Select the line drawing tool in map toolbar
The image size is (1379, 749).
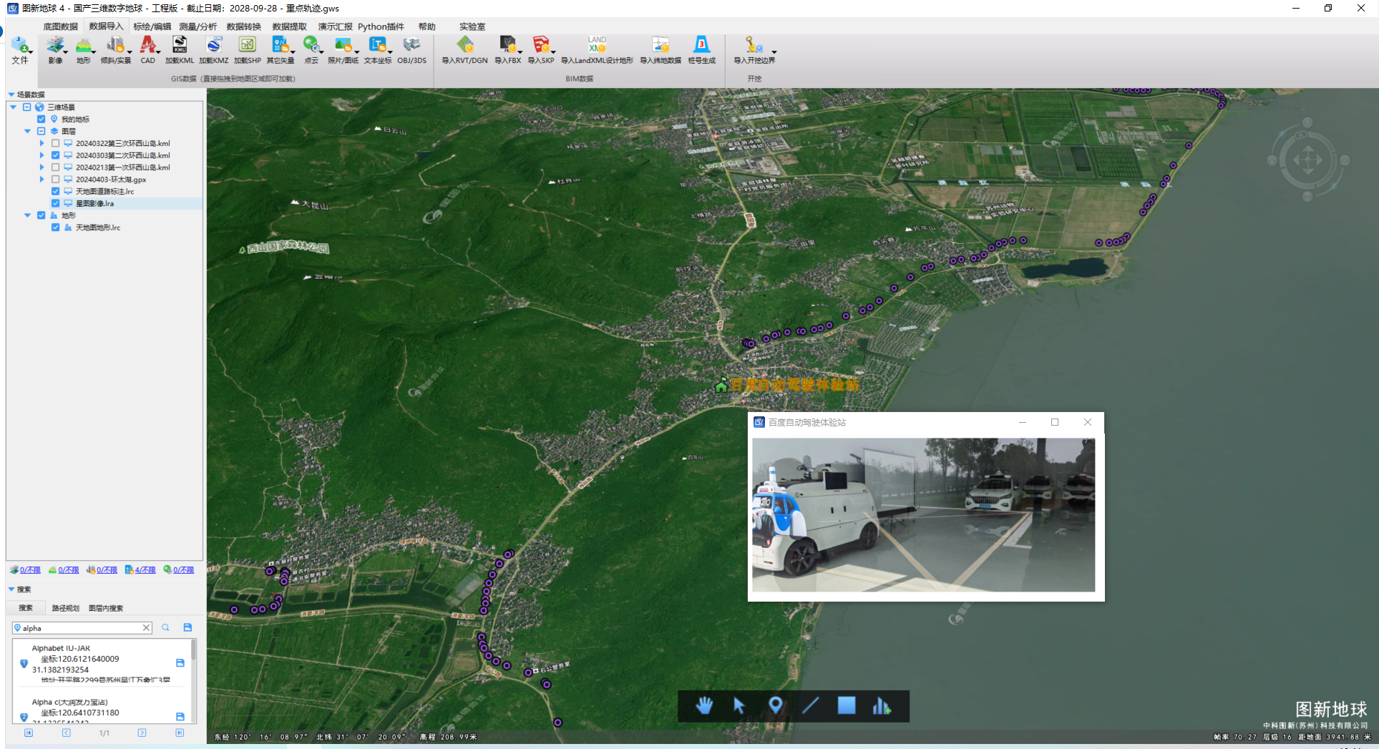tap(811, 706)
